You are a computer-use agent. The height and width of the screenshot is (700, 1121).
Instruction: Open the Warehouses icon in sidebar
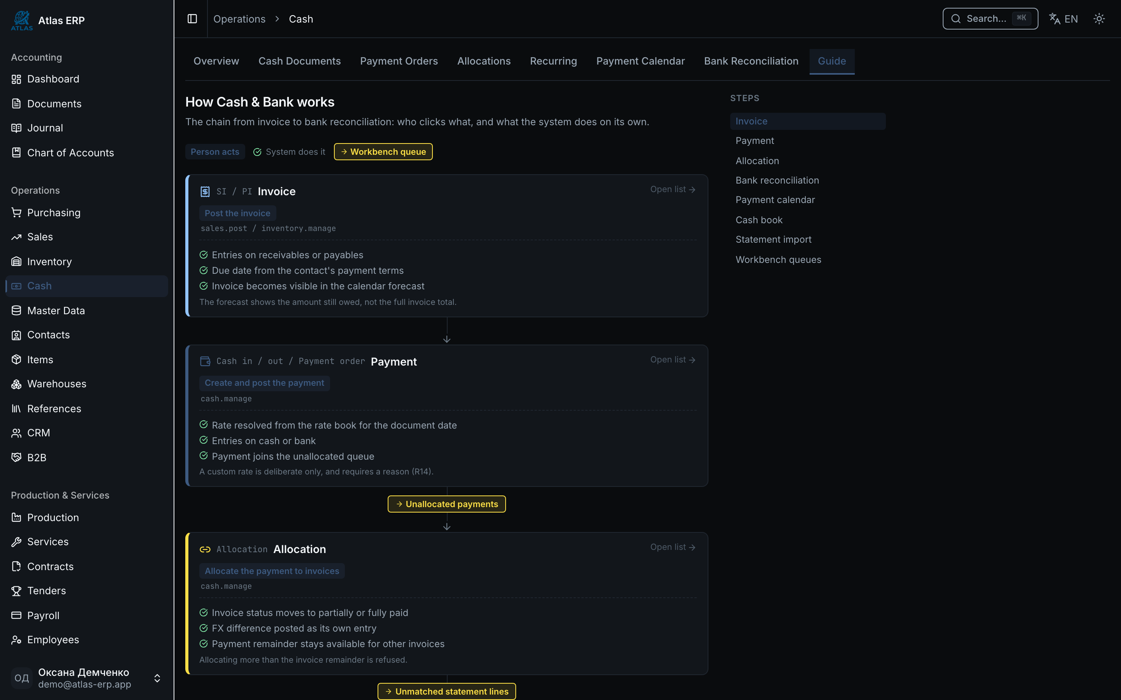coord(16,384)
